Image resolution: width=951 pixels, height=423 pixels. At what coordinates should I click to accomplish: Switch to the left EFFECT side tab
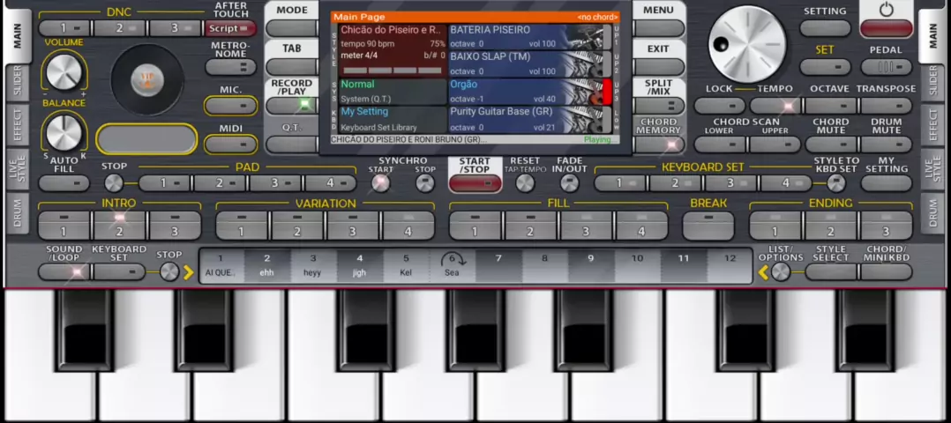point(17,125)
